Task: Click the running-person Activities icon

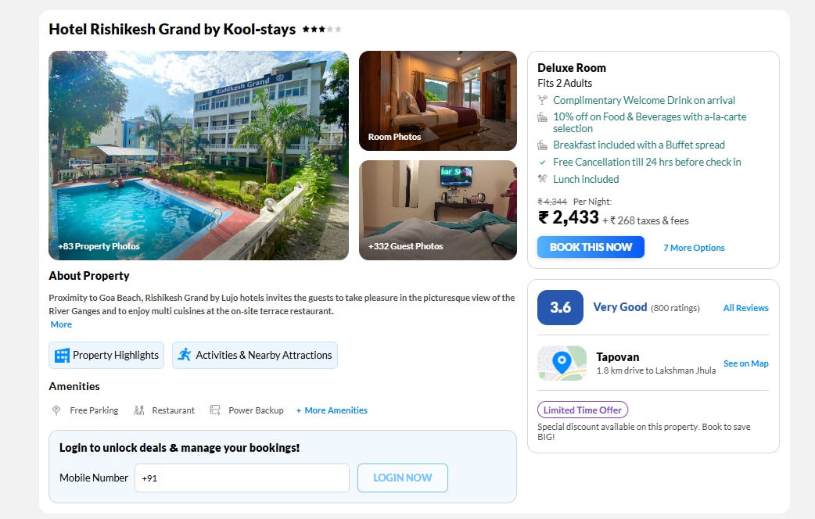Action: tap(185, 355)
